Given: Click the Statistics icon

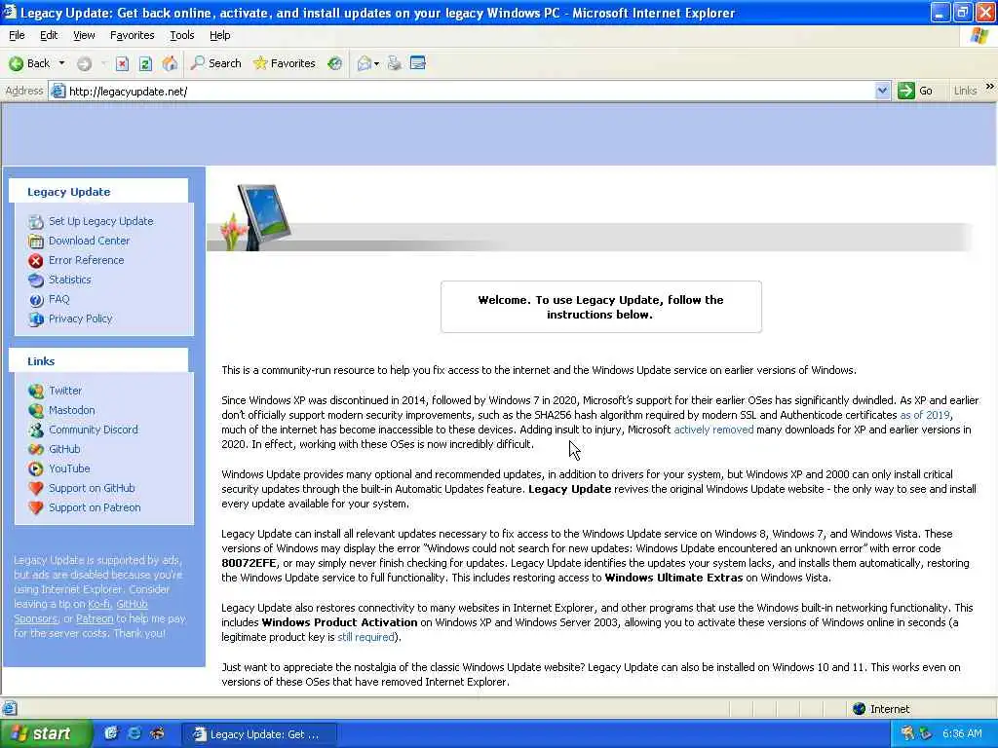Looking at the screenshot, I should tap(36, 280).
